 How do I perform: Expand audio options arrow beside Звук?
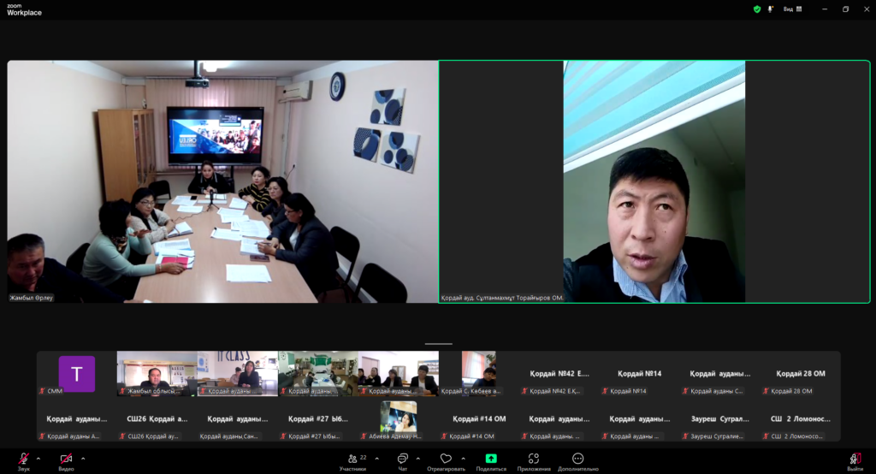(40, 458)
